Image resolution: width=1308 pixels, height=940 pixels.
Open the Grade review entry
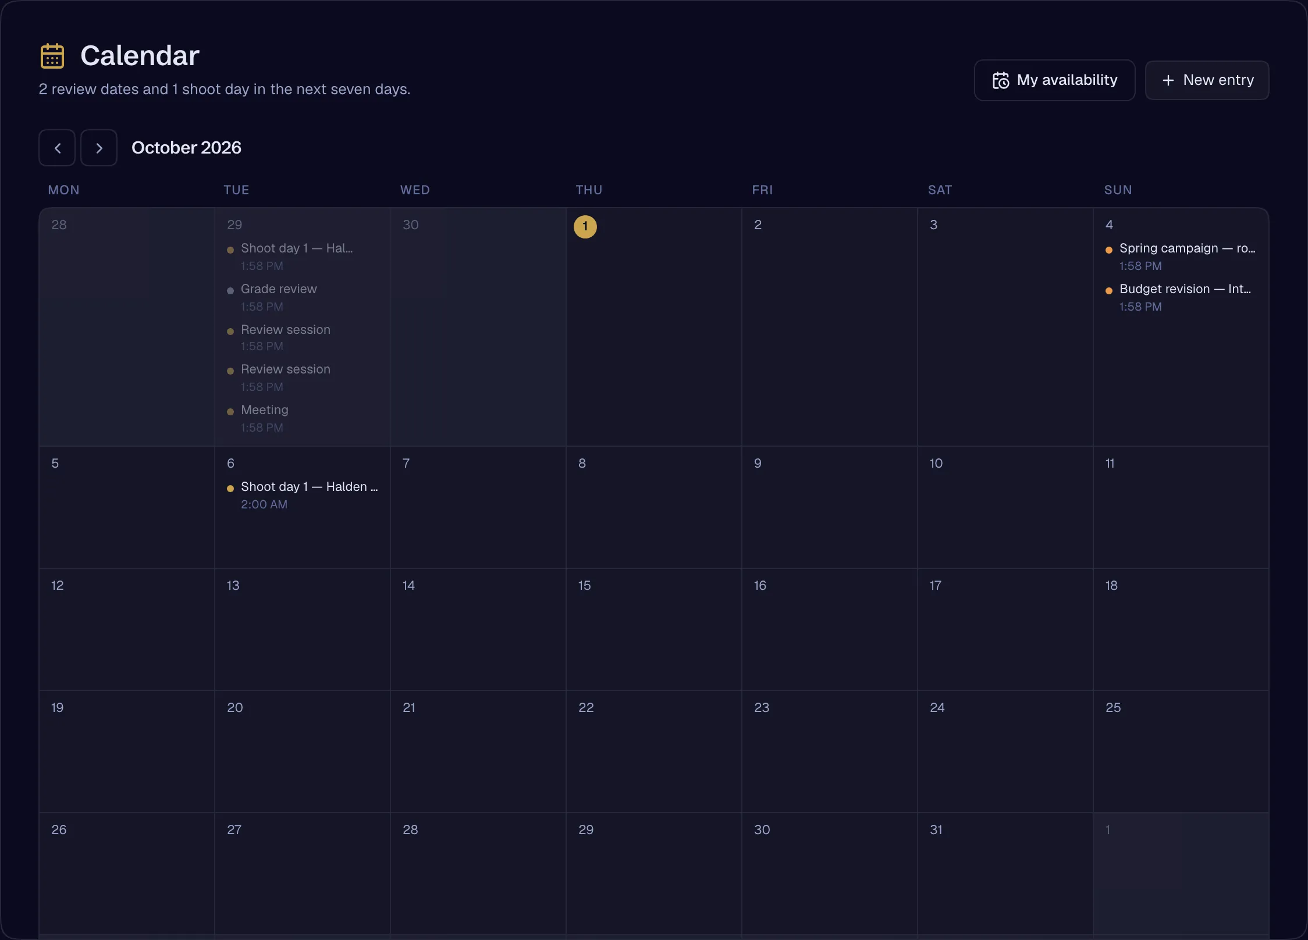click(303, 297)
